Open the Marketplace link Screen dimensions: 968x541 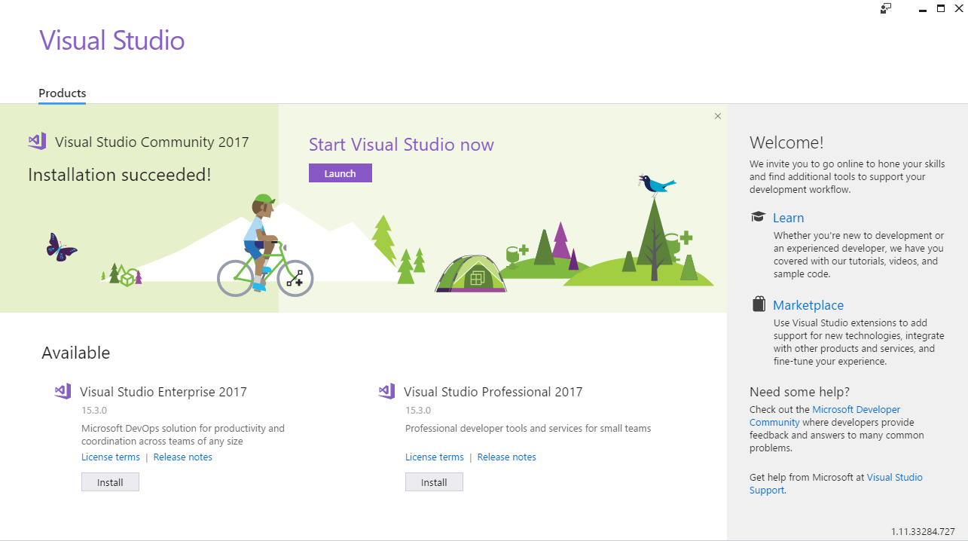[x=808, y=305]
